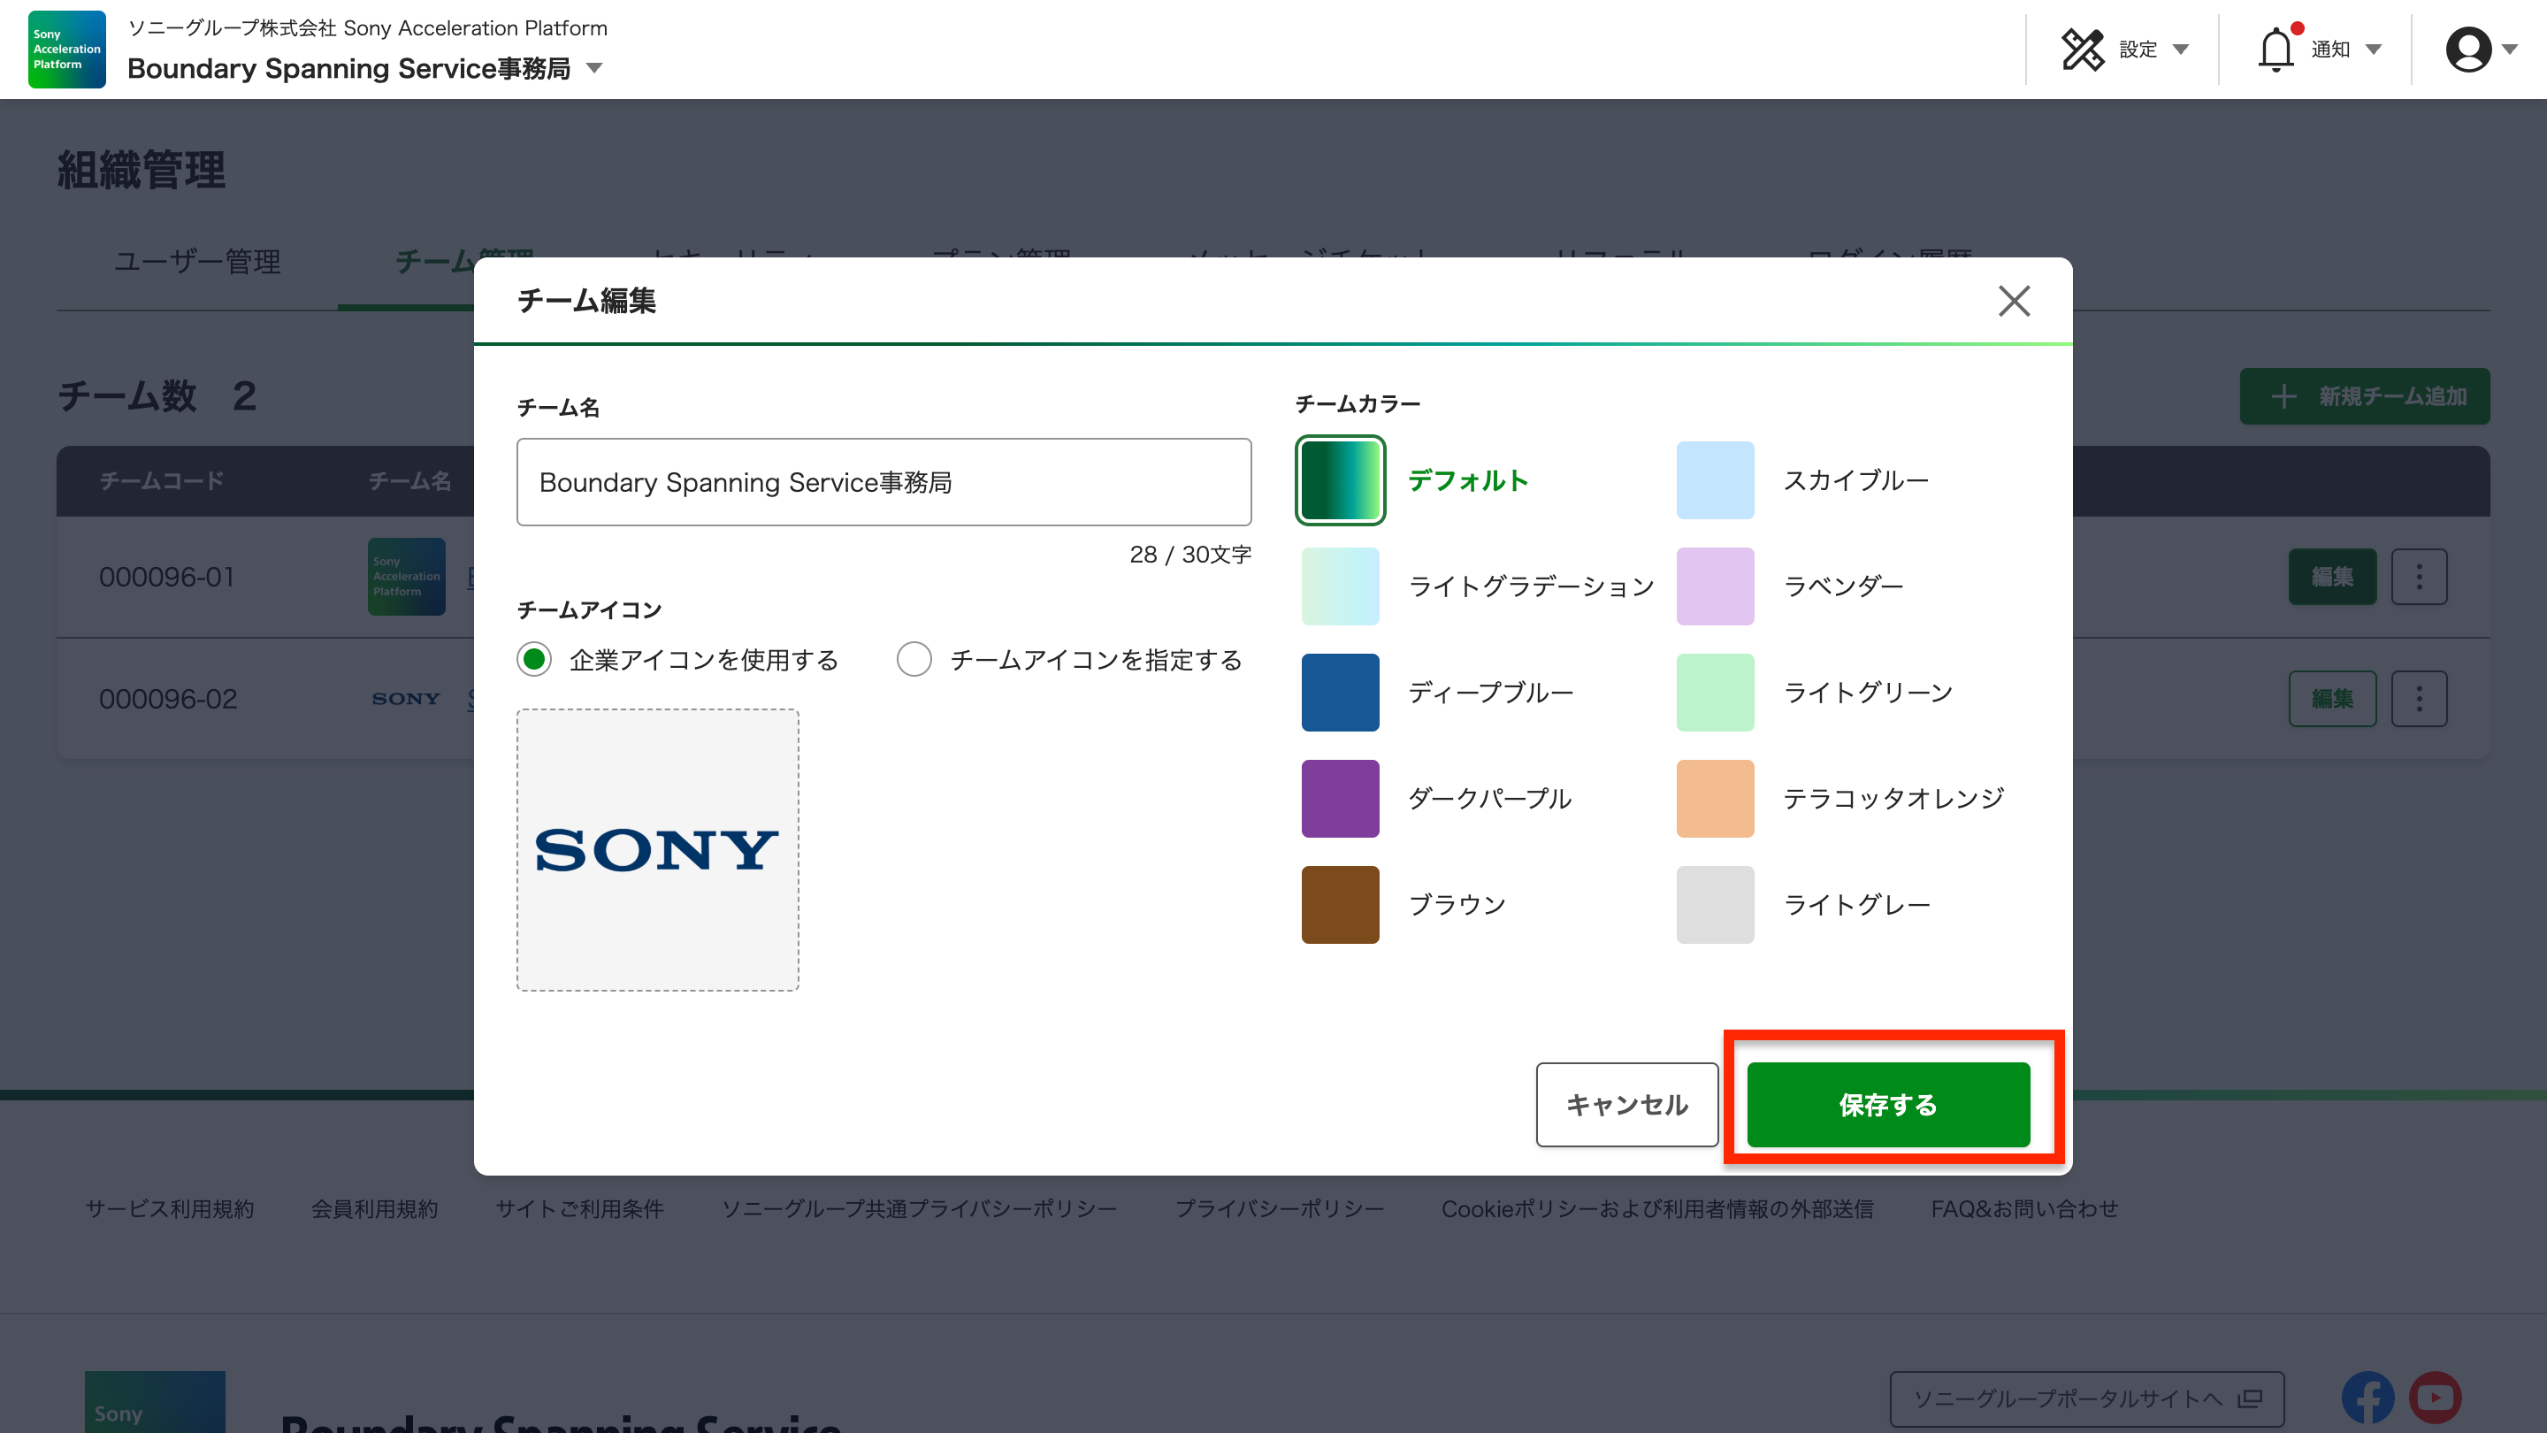Select the スカイブルー team color swatch
2547x1433 pixels.
click(x=1716, y=480)
